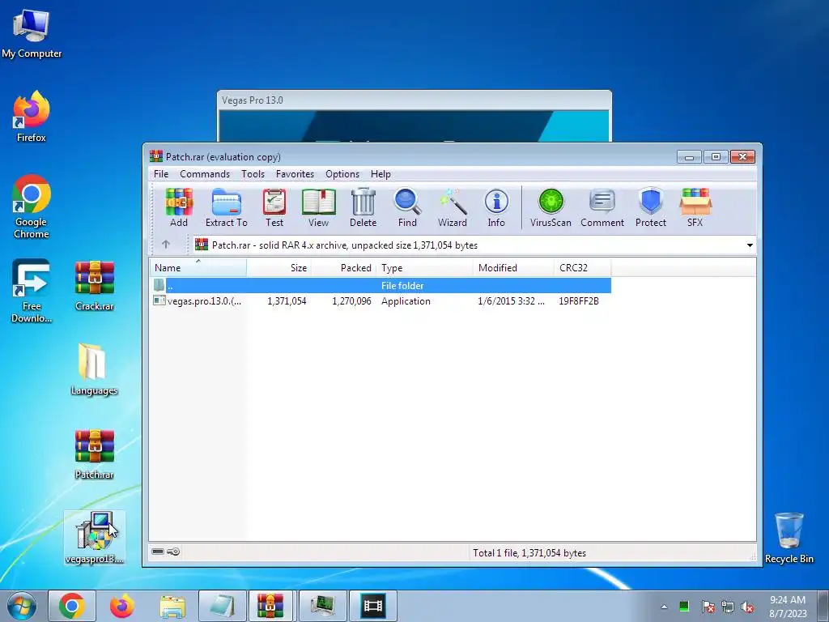Click the muted volume tray icon
The height and width of the screenshot is (622, 829).
pos(747,607)
